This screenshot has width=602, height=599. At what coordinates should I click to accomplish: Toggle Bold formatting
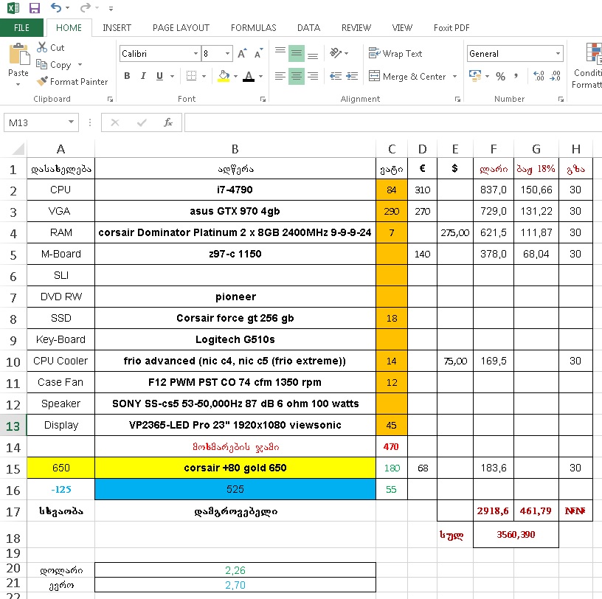pos(127,76)
